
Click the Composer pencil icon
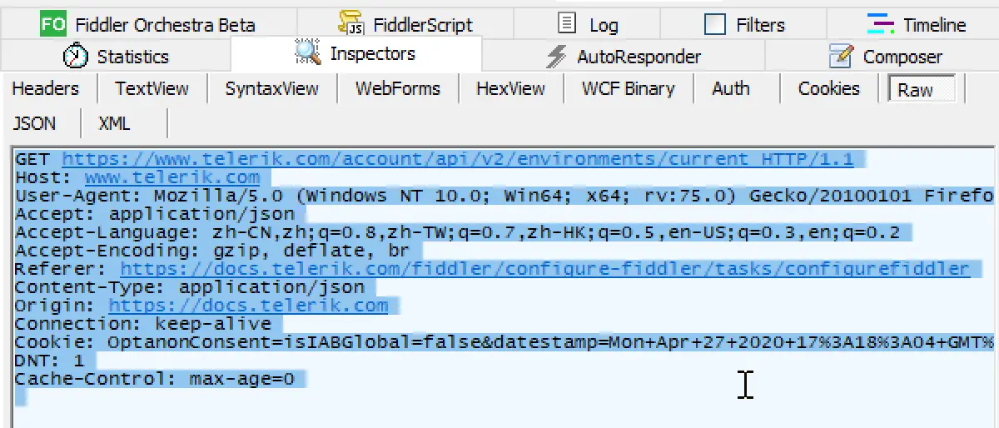(842, 57)
